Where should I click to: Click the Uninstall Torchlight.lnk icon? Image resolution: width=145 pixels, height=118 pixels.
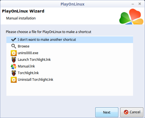(x=14, y=80)
